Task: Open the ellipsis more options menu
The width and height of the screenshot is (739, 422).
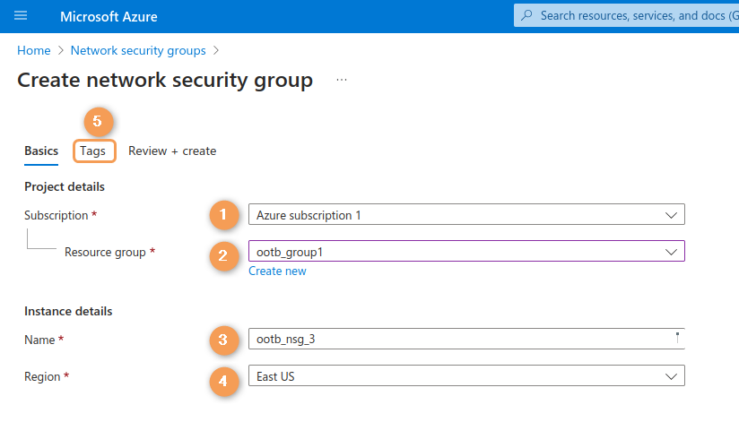Action: (x=341, y=81)
